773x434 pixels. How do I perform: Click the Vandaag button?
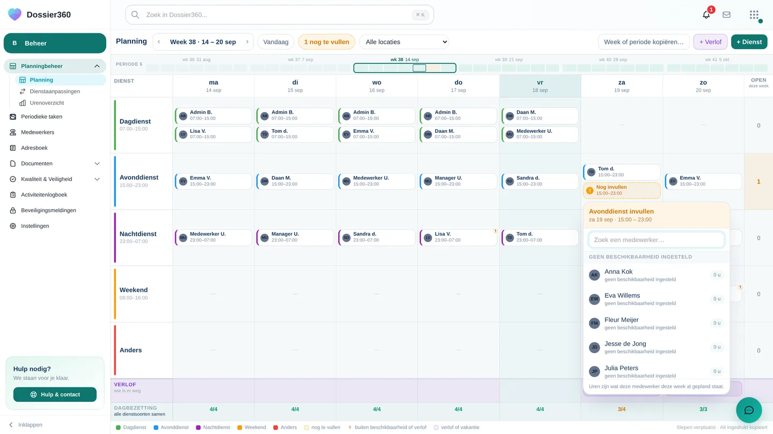276,42
